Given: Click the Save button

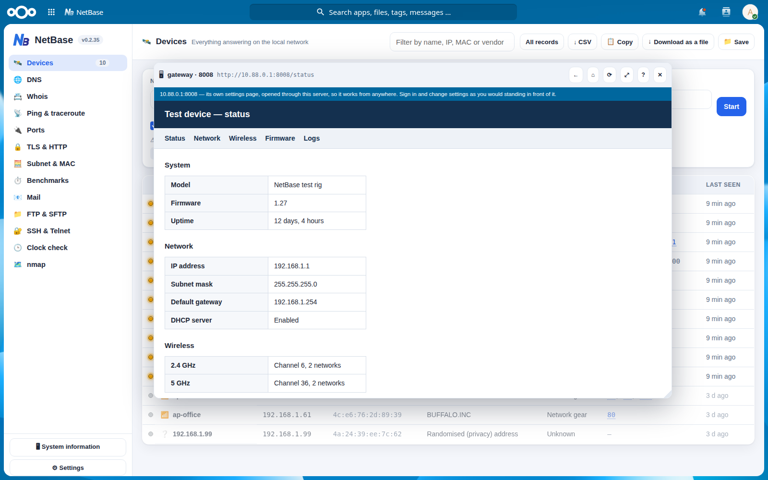Looking at the screenshot, I should pos(736,42).
